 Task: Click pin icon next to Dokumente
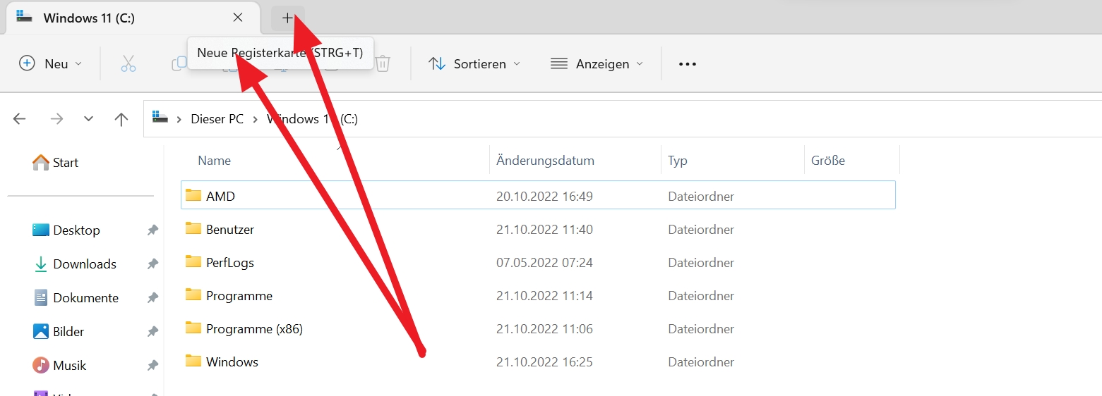tap(152, 298)
